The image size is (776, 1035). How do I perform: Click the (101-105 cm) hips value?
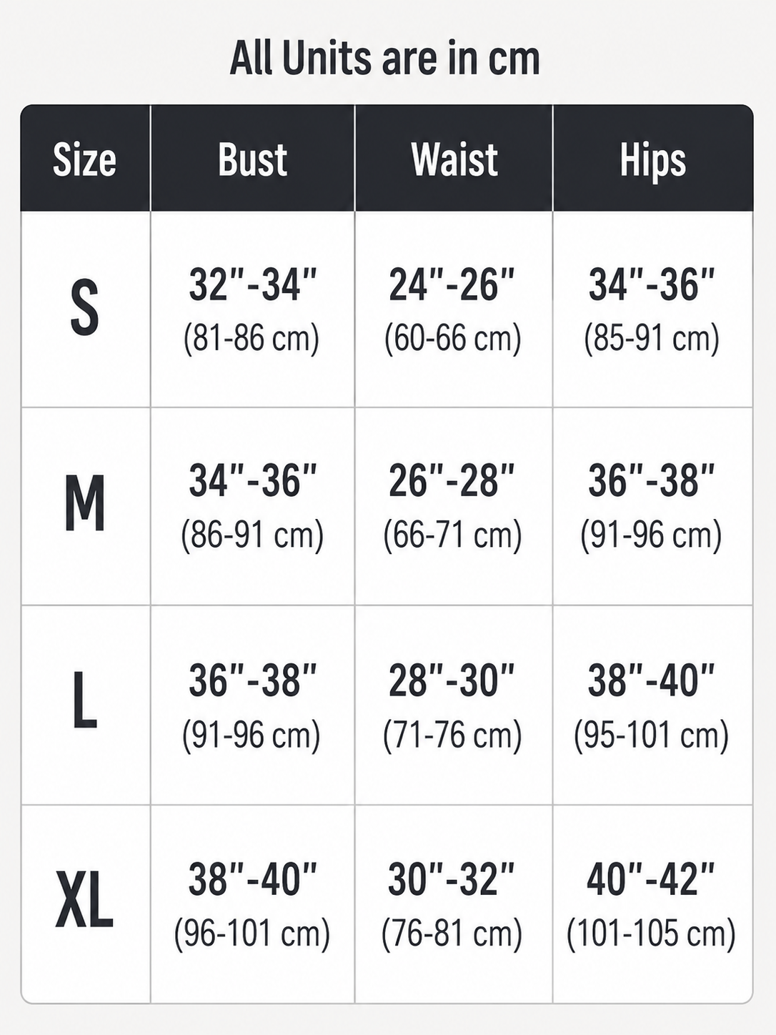651,934
